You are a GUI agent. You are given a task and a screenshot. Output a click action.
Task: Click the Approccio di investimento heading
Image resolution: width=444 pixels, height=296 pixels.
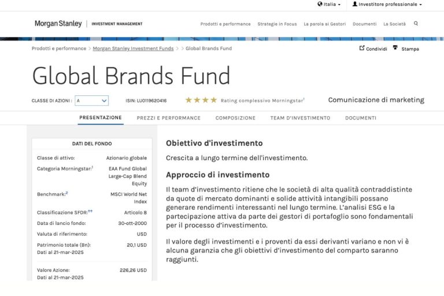[218, 175]
